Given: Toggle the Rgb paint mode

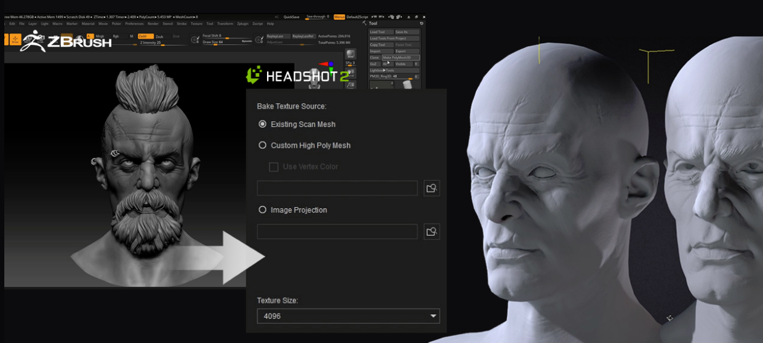Looking at the screenshot, I should pos(116,36).
